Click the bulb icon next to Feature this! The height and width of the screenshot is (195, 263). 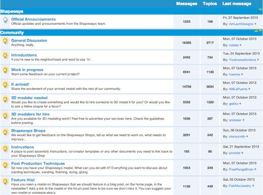5,182
